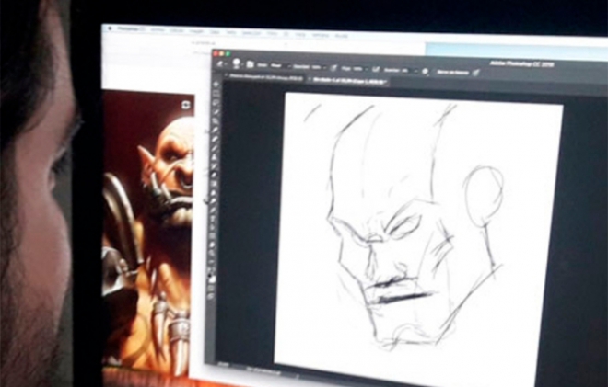
Task: Enable airbrush-style build-up
Action: tap(376, 69)
